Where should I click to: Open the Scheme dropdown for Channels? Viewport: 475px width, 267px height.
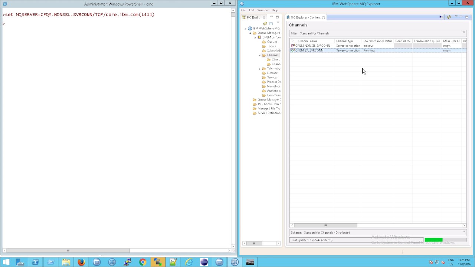pyautogui.click(x=463, y=232)
